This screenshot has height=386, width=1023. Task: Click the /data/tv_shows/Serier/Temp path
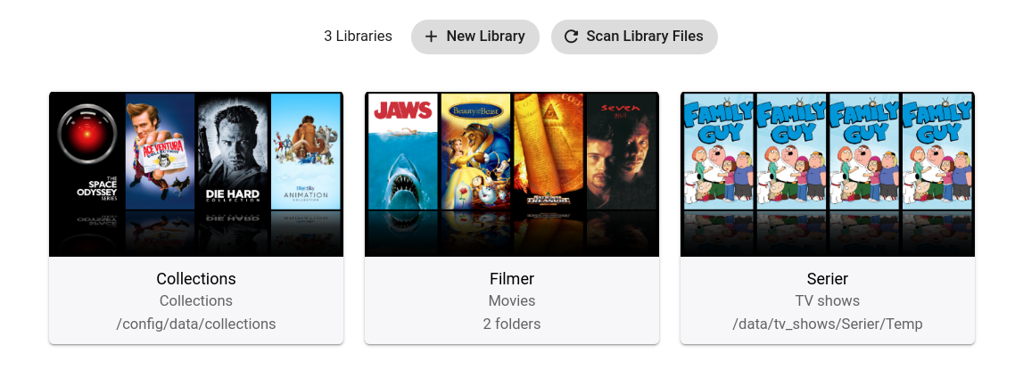click(827, 324)
